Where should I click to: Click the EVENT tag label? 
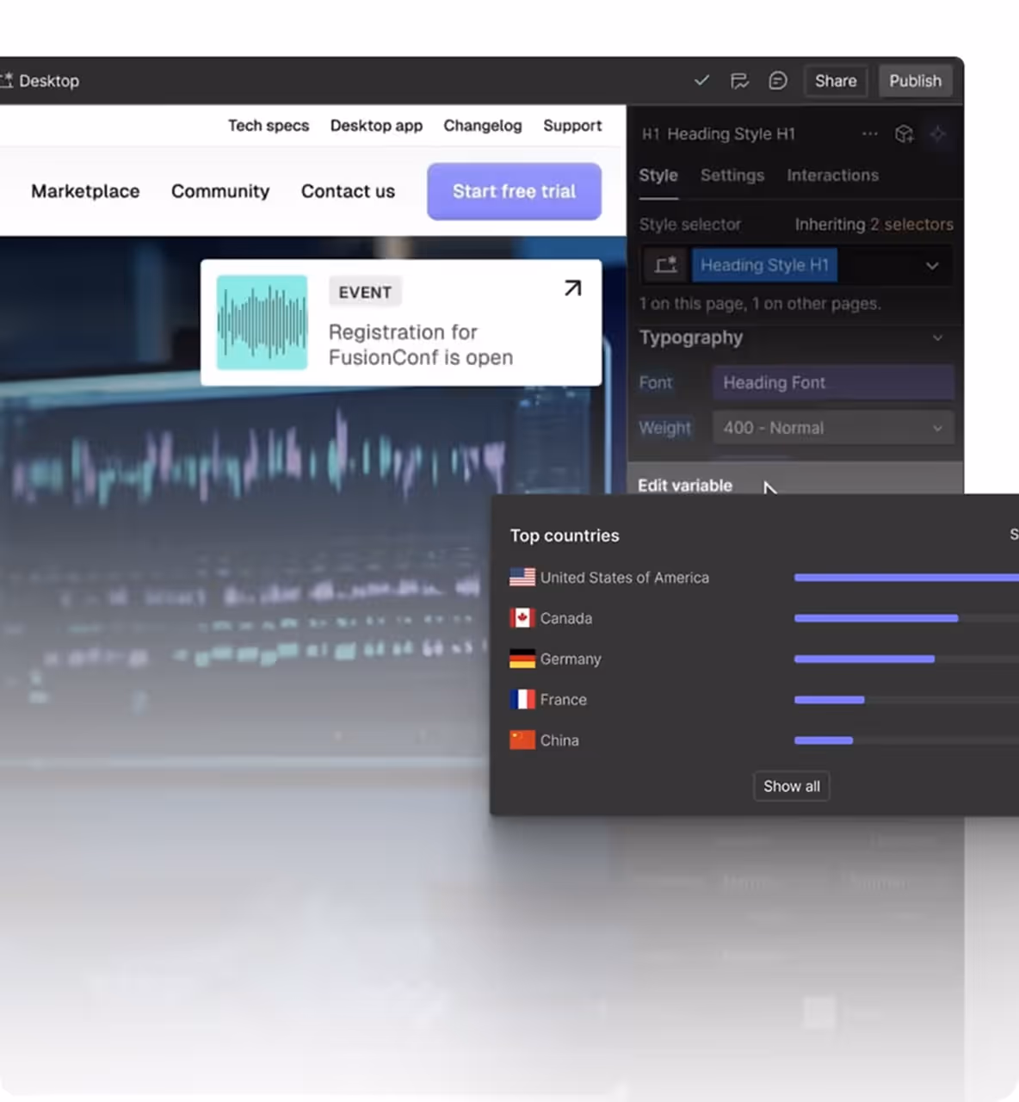pos(365,292)
